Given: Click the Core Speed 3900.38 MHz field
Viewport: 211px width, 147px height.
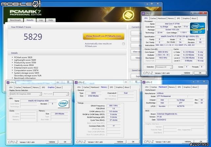Looking at the screenshot, I should 163,52.
